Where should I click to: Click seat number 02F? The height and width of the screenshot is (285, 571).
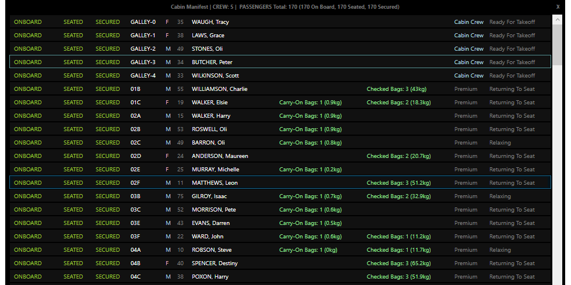click(135, 183)
